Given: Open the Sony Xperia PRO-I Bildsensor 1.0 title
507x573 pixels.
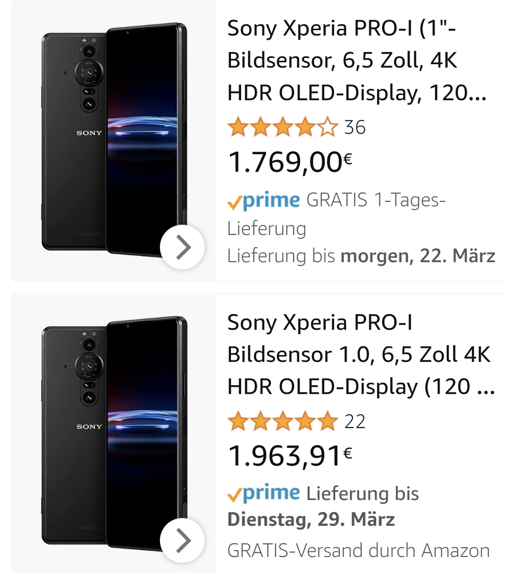Looking at the screenshot, I should [360, 354].
